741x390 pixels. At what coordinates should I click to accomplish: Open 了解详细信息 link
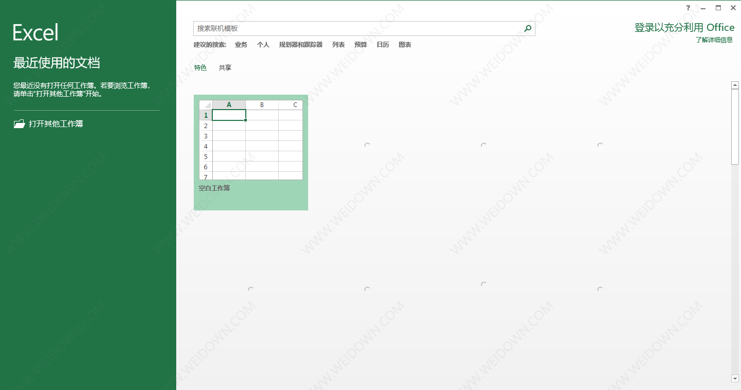pos(714,40)
